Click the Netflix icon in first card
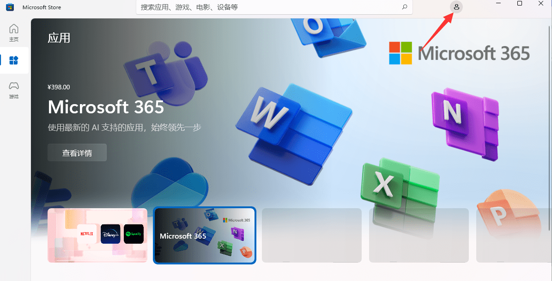552x281 pixels. coord(86,234)
